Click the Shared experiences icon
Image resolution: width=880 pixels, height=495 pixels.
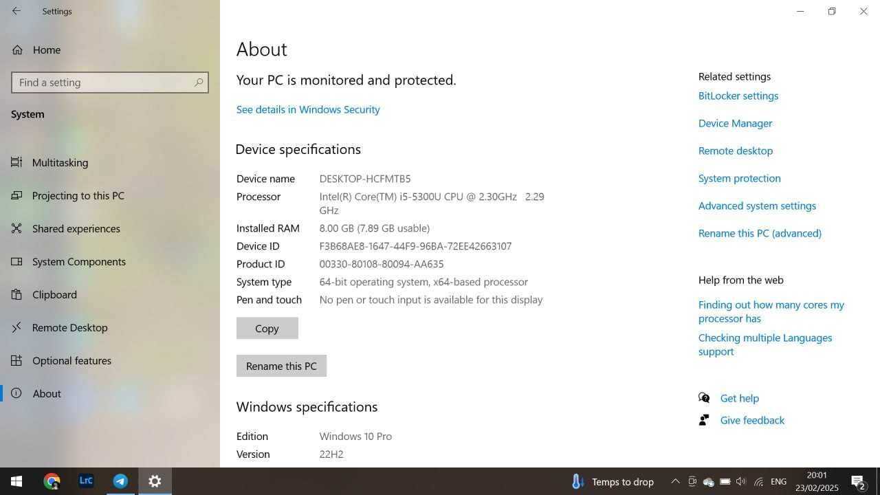tap(16, 228)
